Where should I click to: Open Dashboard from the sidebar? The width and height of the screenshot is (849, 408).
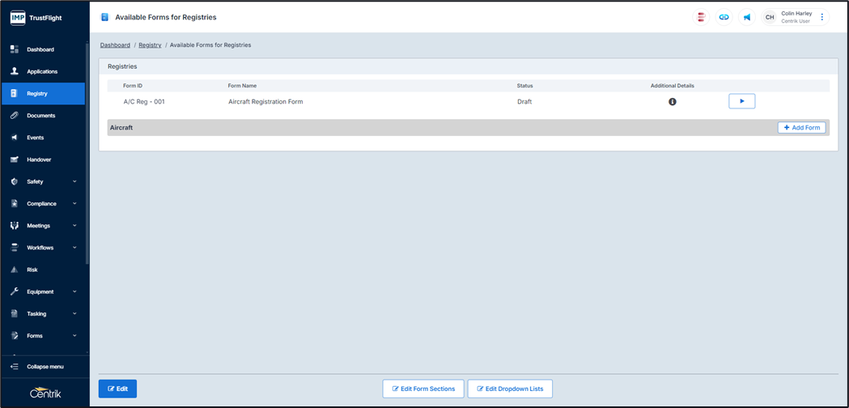(x=40, y=49)
